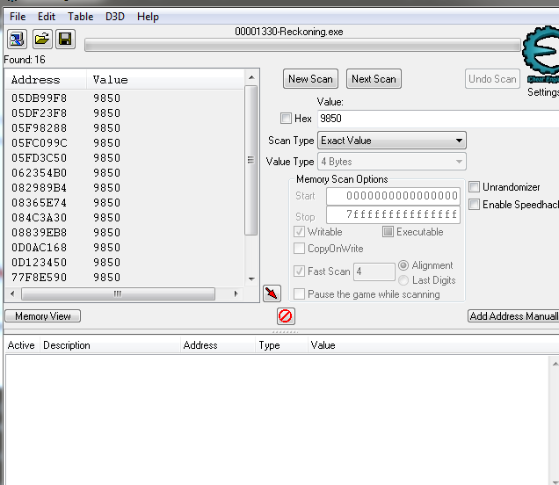Toggle the CopyOnWrite checkbox
This screenshot has height=485, width=559.
click(299, 248)
